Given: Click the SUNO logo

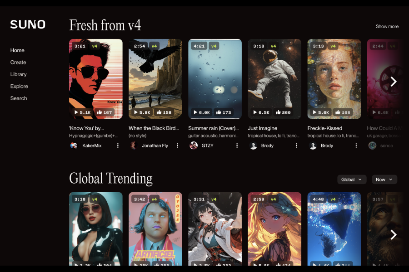Looking at the screenshot, I should click(x=28, y=24).
